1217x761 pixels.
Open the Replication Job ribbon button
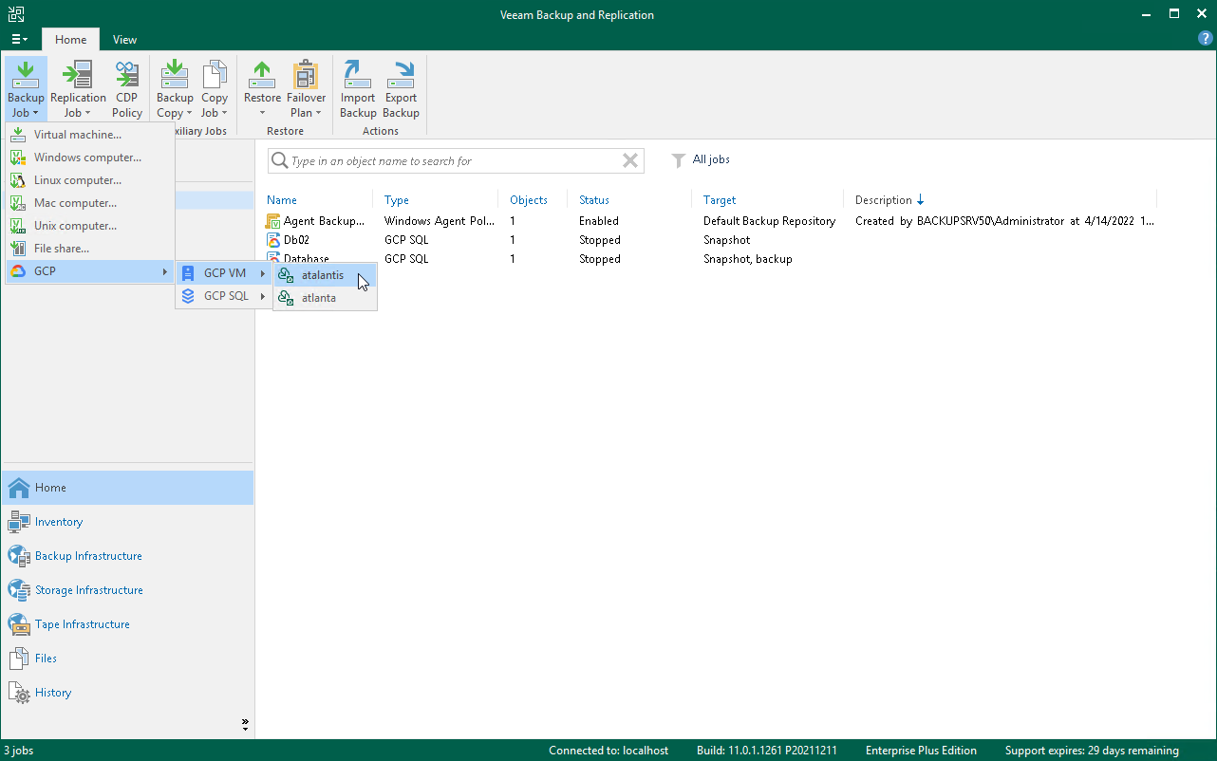[78, 89]
